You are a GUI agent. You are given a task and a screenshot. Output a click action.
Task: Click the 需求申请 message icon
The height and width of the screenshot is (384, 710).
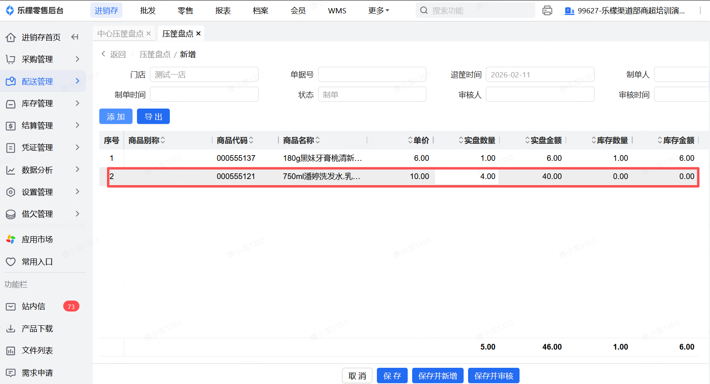[11, 373]
